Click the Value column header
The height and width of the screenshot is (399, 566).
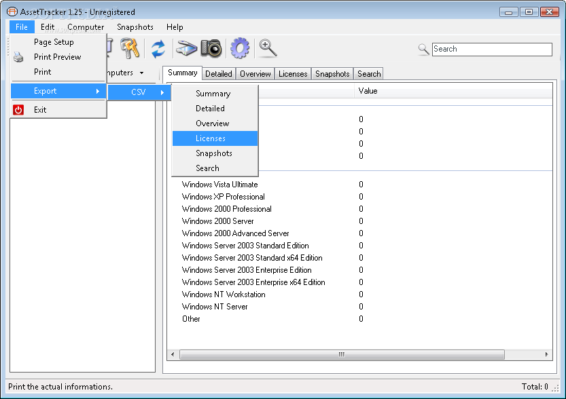[x=453, y=91]
